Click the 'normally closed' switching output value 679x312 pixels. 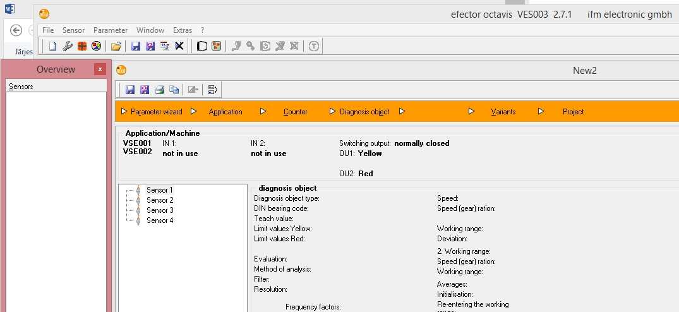pos(422,143)
